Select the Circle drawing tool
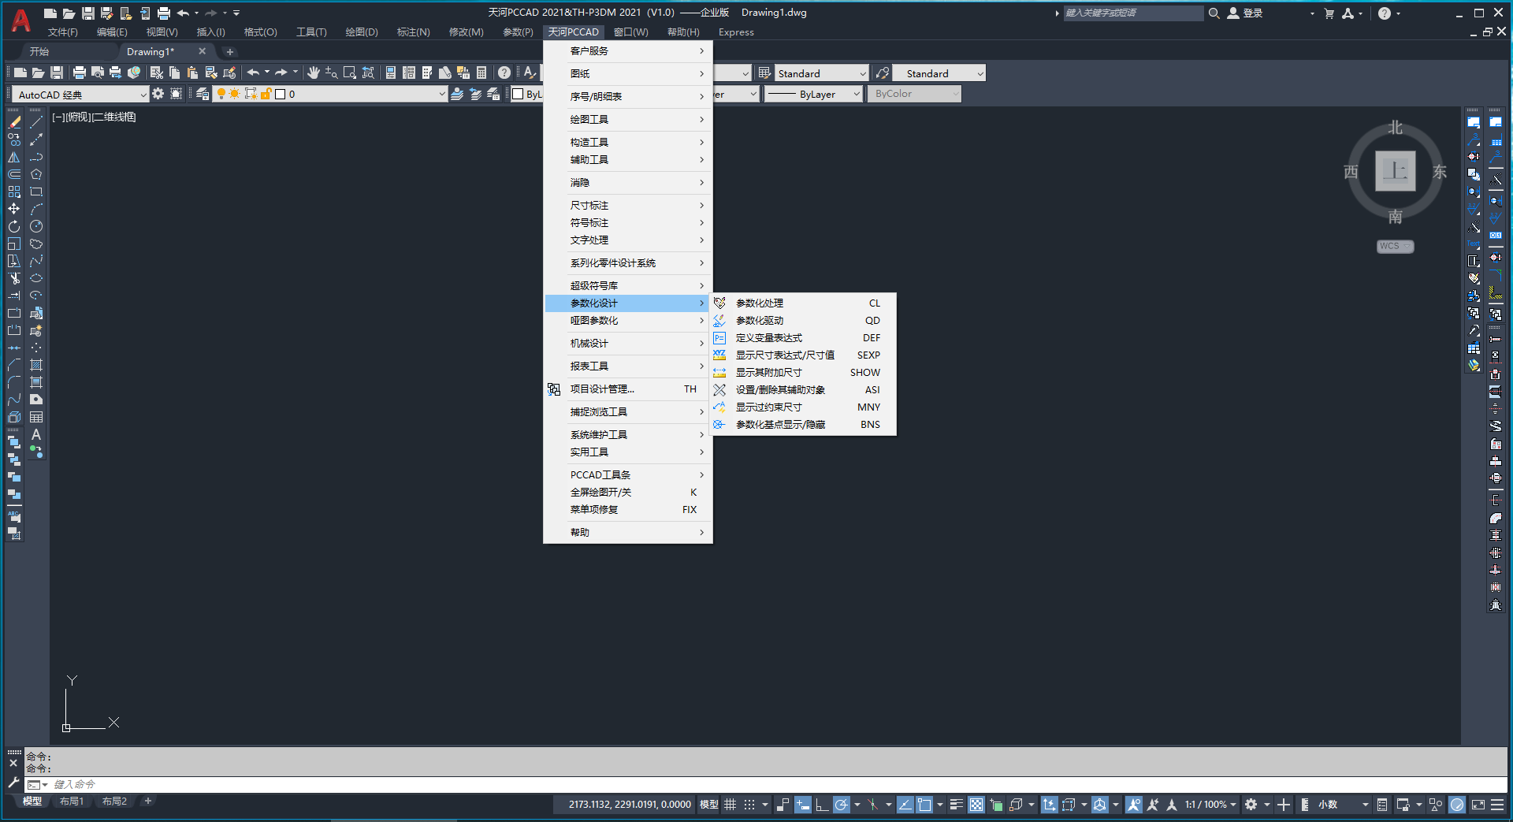The width and height of the screenshot is (1513, 822). pyautogui.click(x=36, y=226)
